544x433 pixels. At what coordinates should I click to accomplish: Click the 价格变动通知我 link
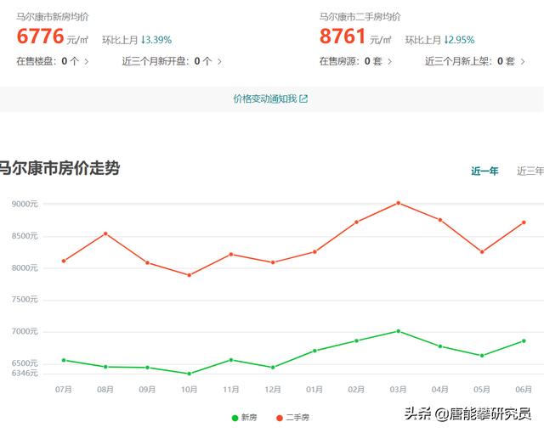point(265,99)
